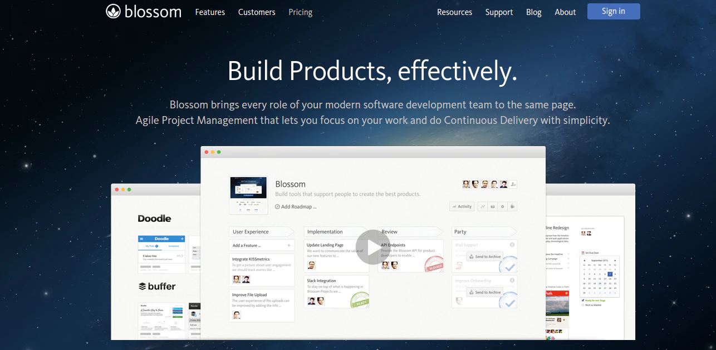Screen dimensions: 716x350
Task: Click the Add a Feature input field
Action: click(262, 245)
